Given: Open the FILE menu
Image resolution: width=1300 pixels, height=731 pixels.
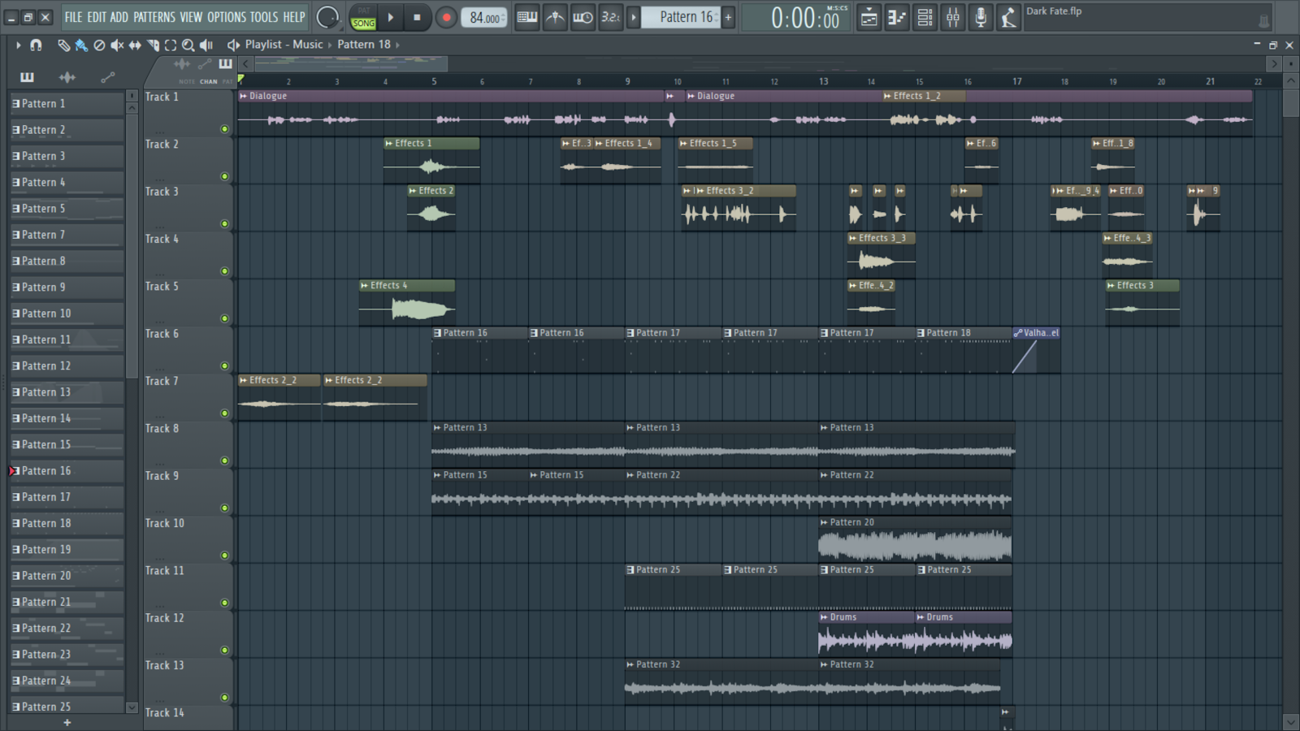Looking at the screenshot, I should click(73, 17).
